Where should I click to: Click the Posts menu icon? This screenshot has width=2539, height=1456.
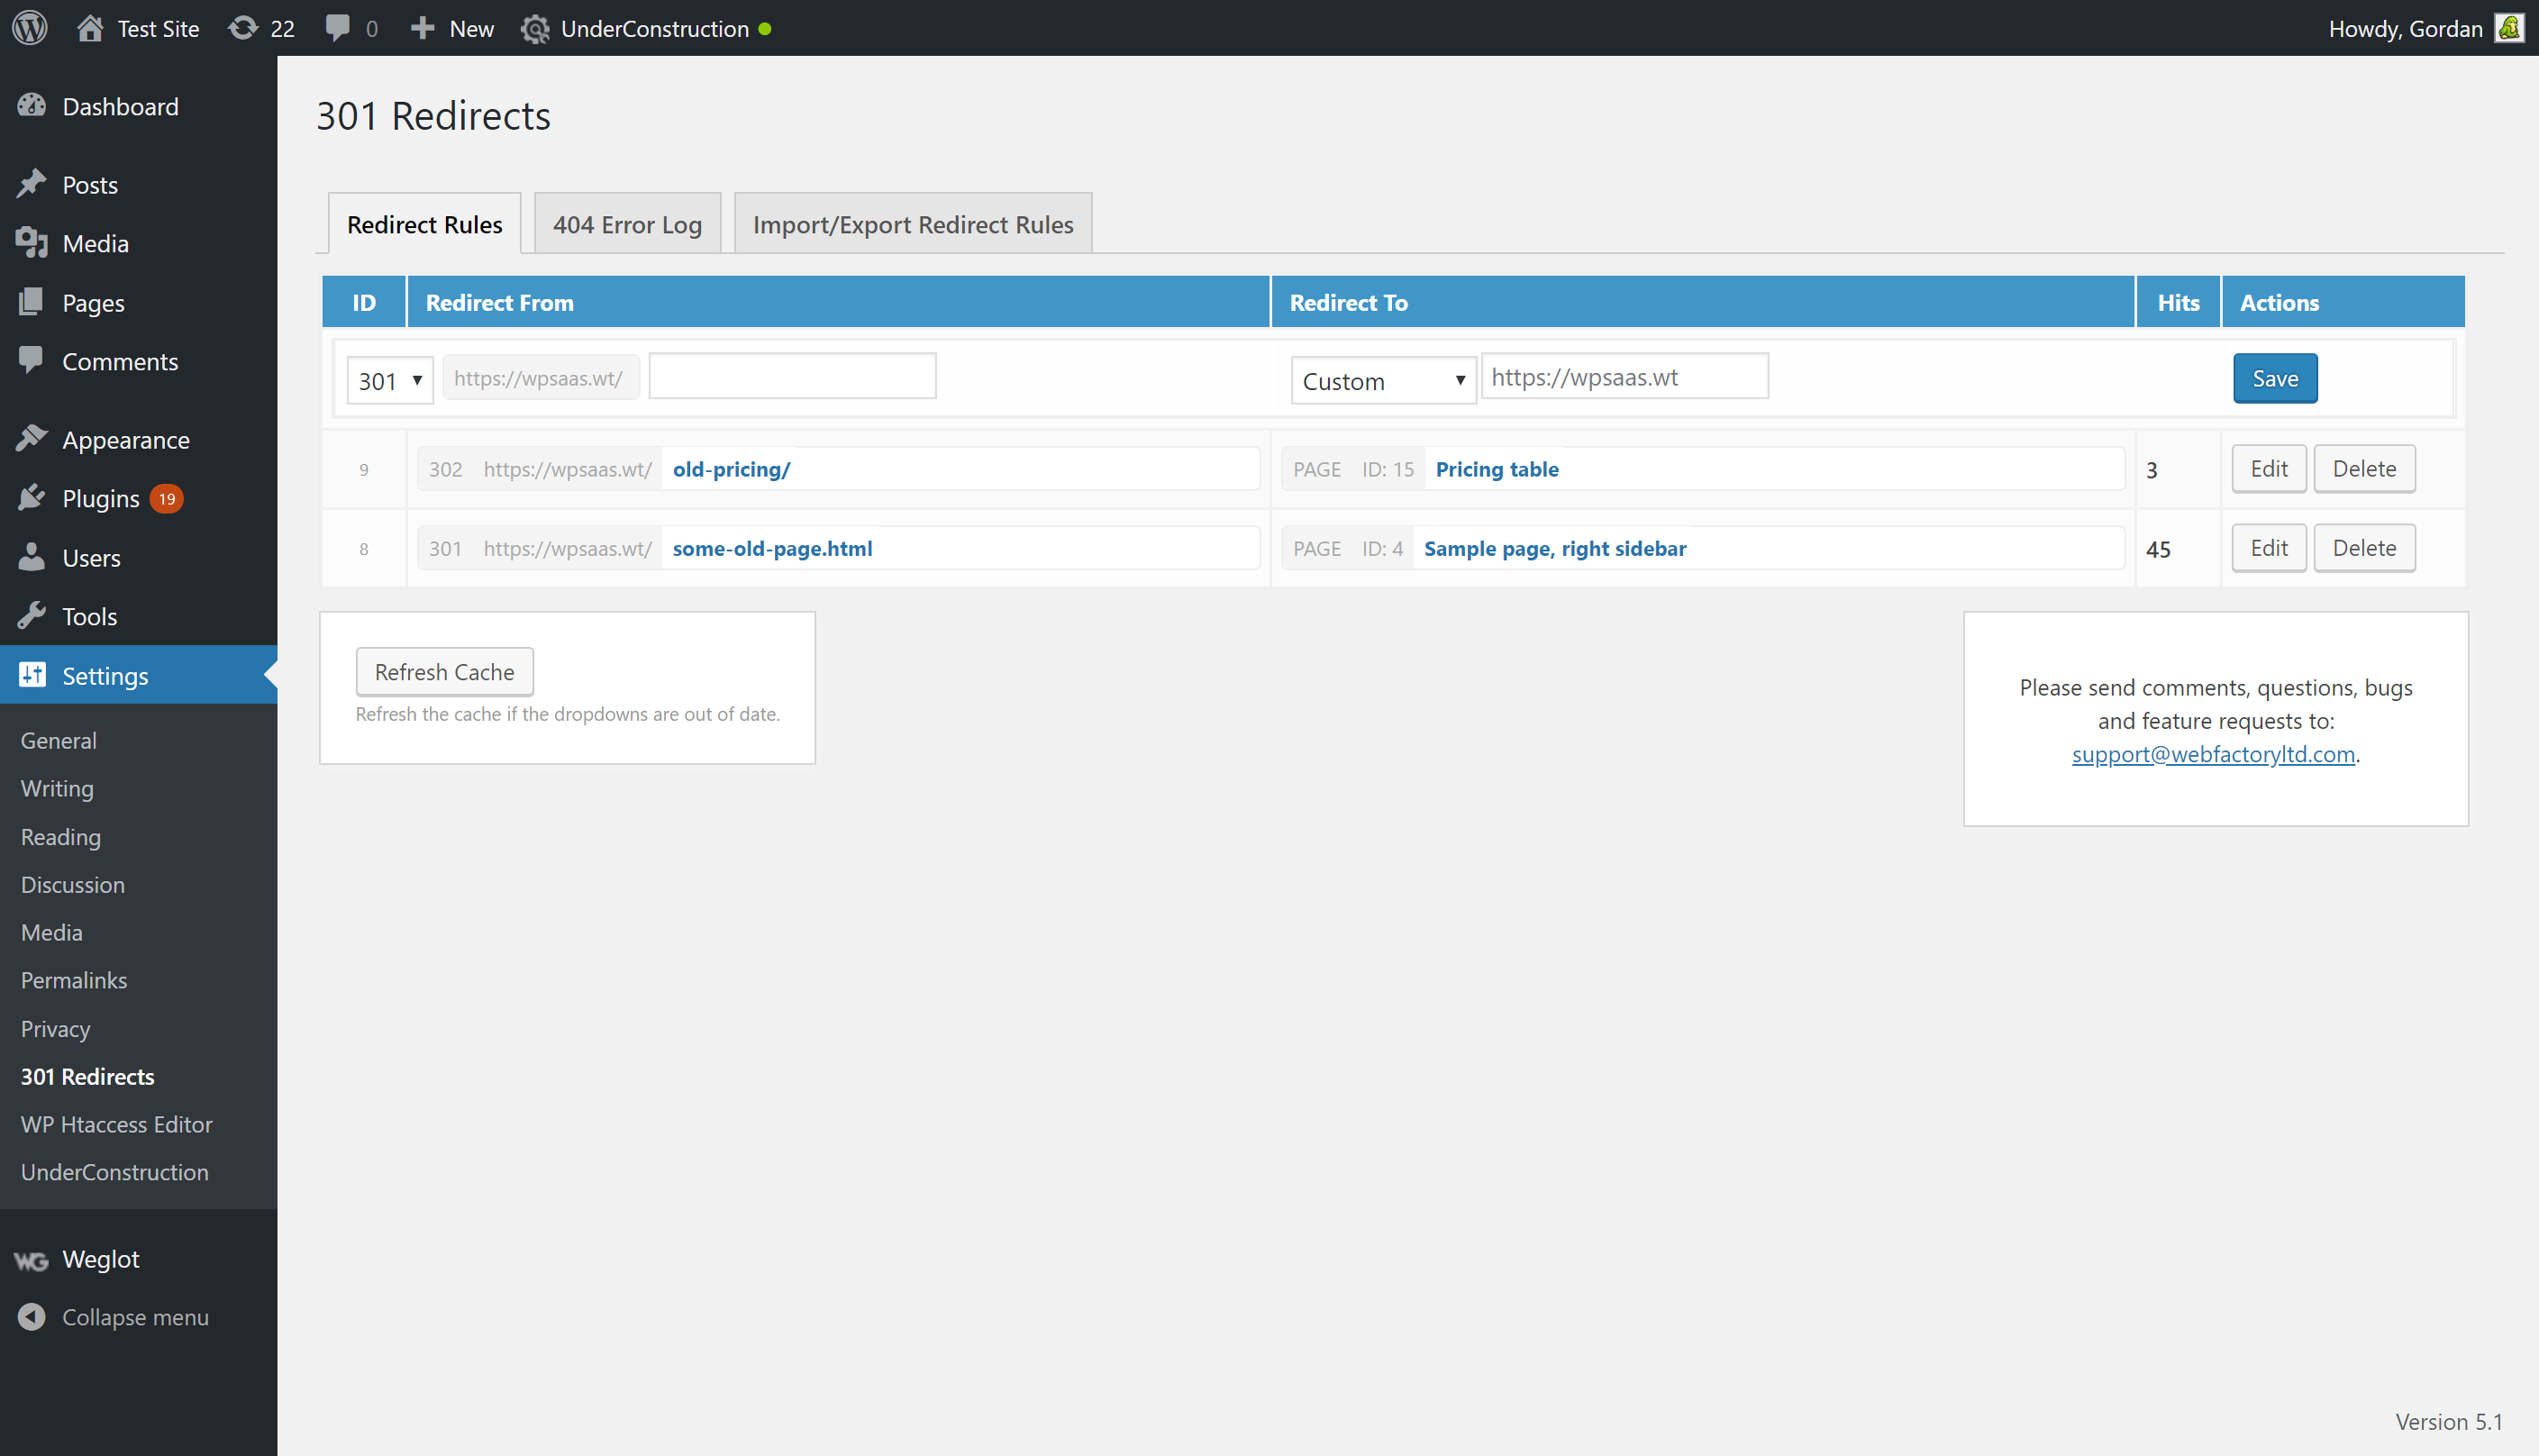click(33, 183)
